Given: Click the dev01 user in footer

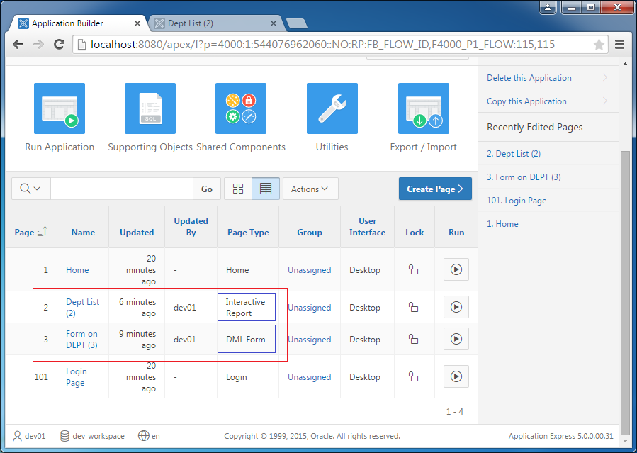Looking at the screenshot, I should pyautogui.click(x=29, y=436).
